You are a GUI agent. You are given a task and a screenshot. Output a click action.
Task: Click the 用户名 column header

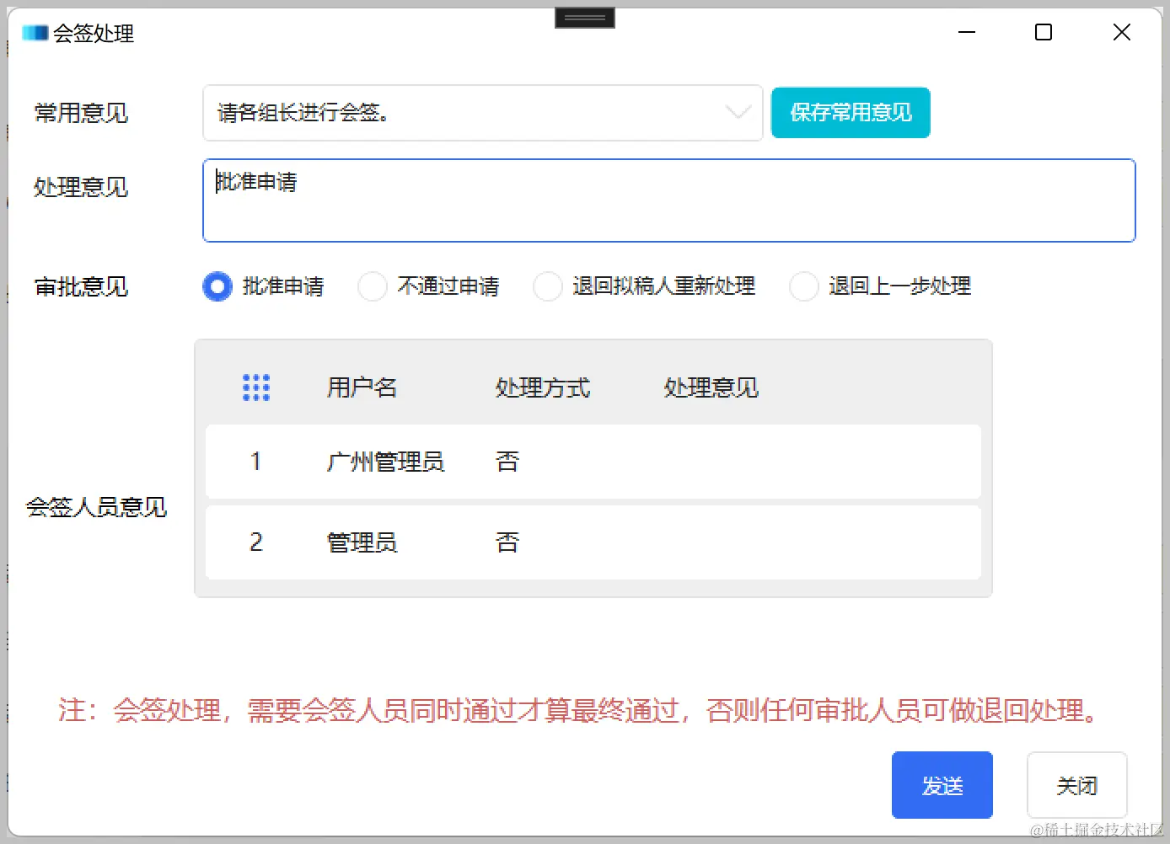pos(362,387)
